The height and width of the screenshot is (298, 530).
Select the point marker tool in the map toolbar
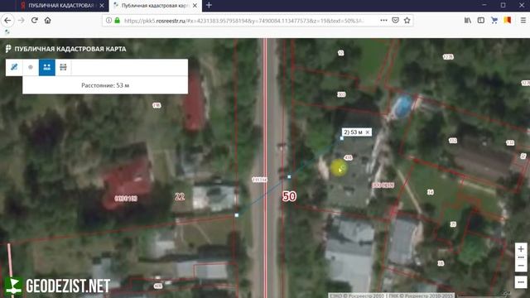[31, 67]
